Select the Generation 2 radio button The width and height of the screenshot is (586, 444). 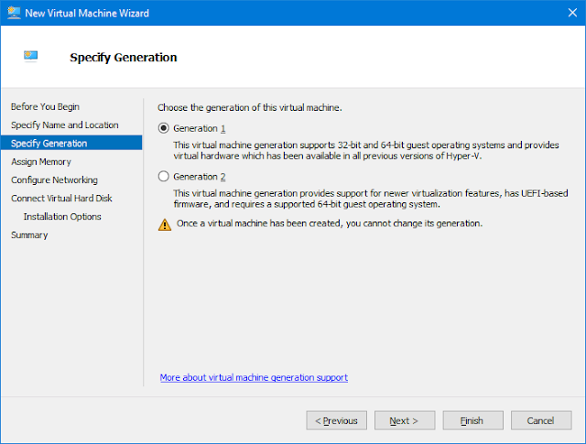163,177
